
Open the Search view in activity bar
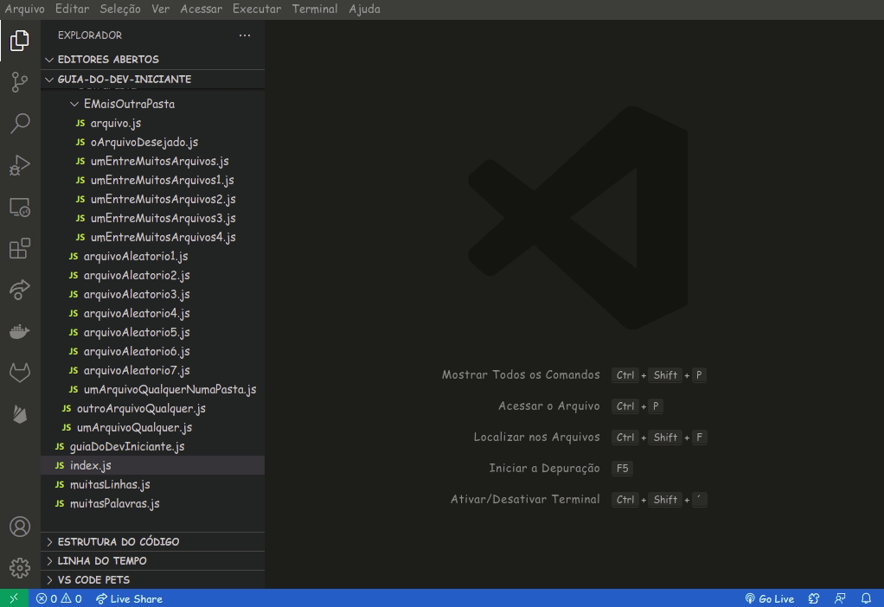tap(19, 124)
